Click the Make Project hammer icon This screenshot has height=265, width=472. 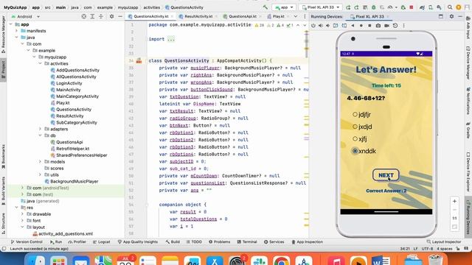pyautogui.click(x=265, y=7)
